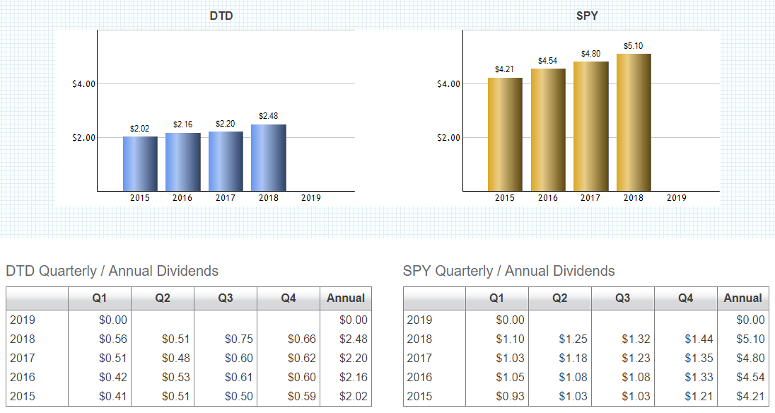The width and height of the screenshot is (775, 413).
Task: Click the DTD 2016 bar labeled $2.16
Action: pyautogui.click(x=183, y=162)
